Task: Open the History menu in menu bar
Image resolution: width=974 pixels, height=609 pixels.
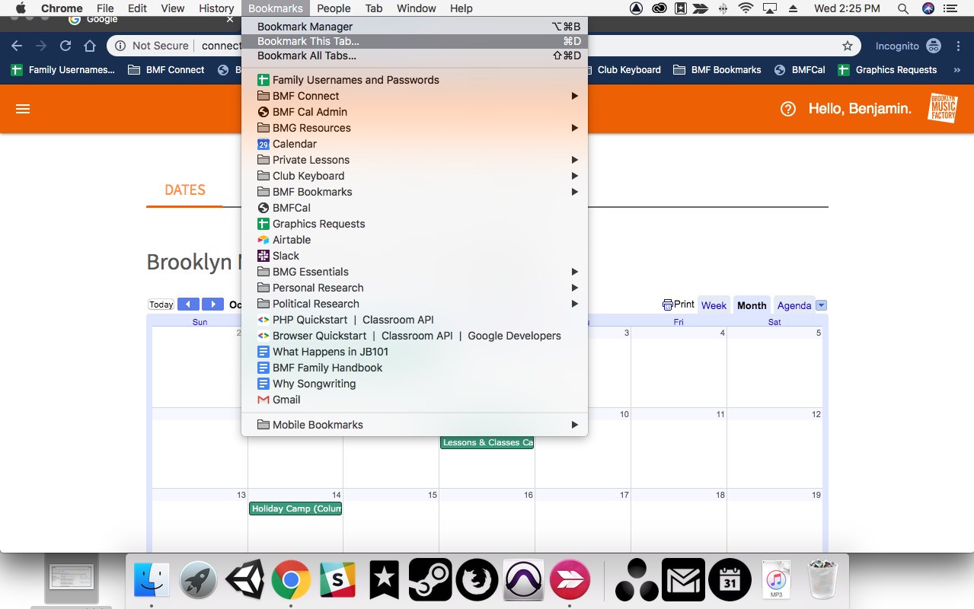Action: [216, 8]
